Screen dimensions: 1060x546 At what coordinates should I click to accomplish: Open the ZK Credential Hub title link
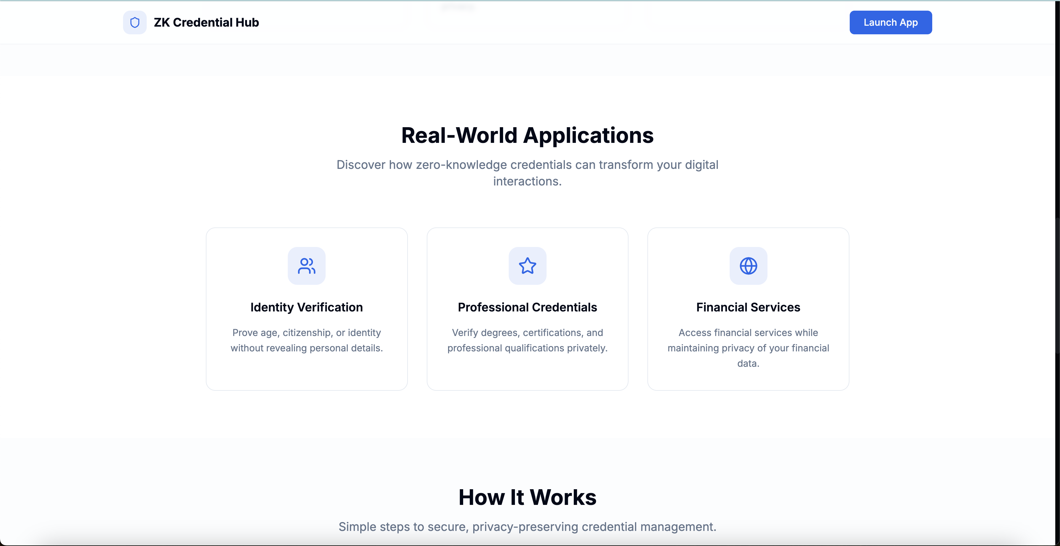click(x=206, y=22)
